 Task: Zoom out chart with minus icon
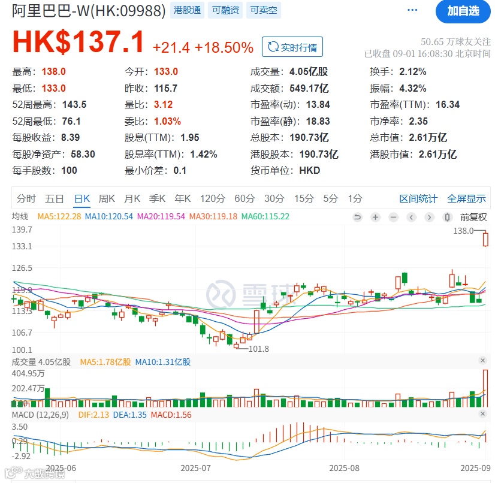tap(393, 217)
